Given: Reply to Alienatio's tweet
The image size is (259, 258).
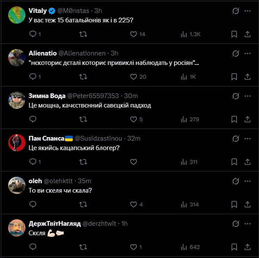Looking at the screenshot, I should (x=33, y=77).
